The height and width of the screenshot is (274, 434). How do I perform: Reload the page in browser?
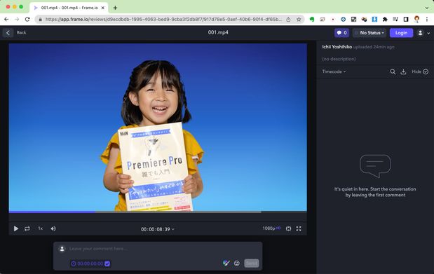click(27, 19)
